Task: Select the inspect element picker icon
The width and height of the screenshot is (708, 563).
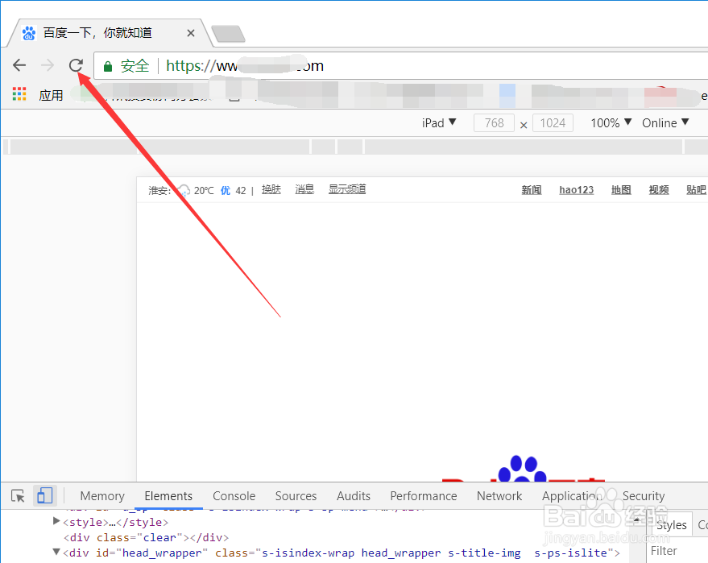Action: [x=18, y=495]
